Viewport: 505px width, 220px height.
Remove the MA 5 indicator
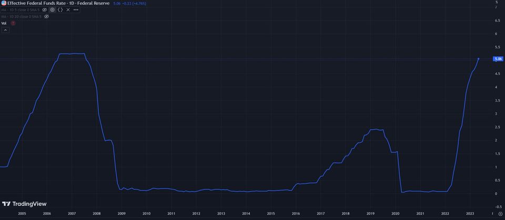tap(68, 9)
